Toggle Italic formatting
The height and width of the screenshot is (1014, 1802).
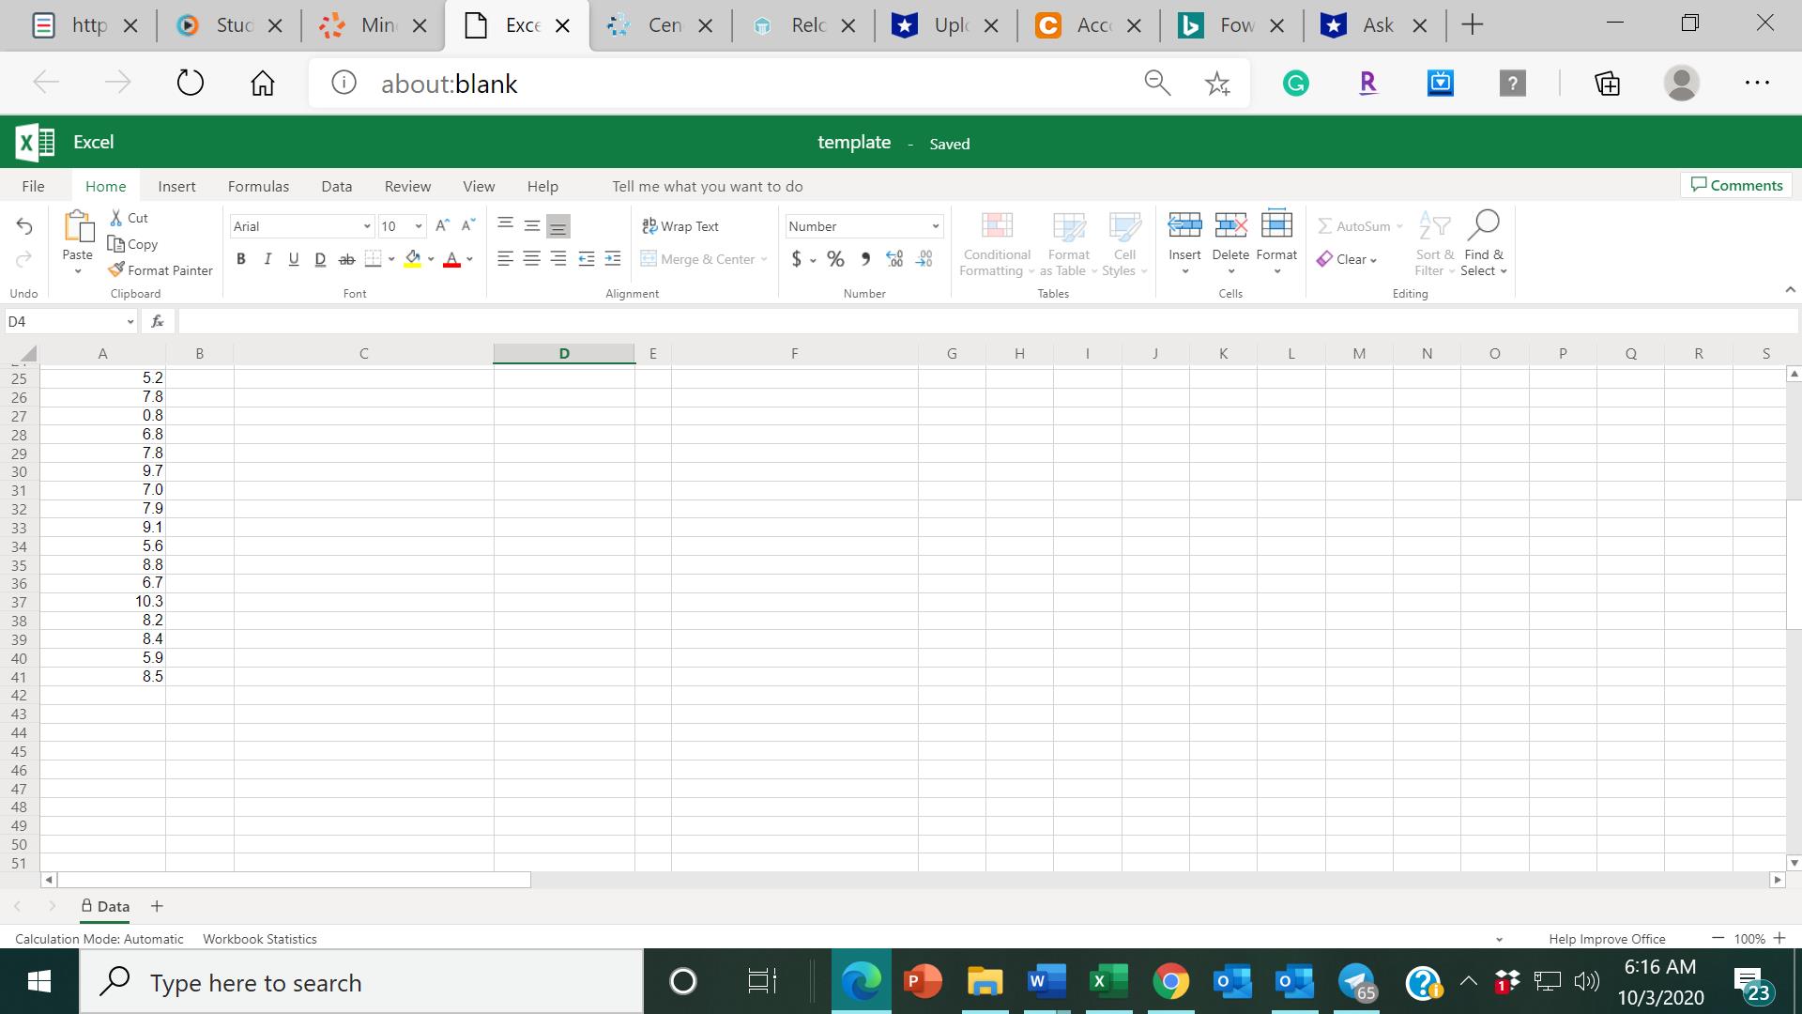(267, 259)
